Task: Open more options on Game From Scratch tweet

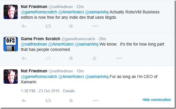Action: (119, 58)
